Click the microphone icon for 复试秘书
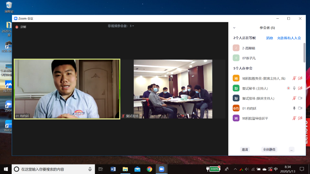The height and width of the screenshot is (174, 310). point(294,88)
